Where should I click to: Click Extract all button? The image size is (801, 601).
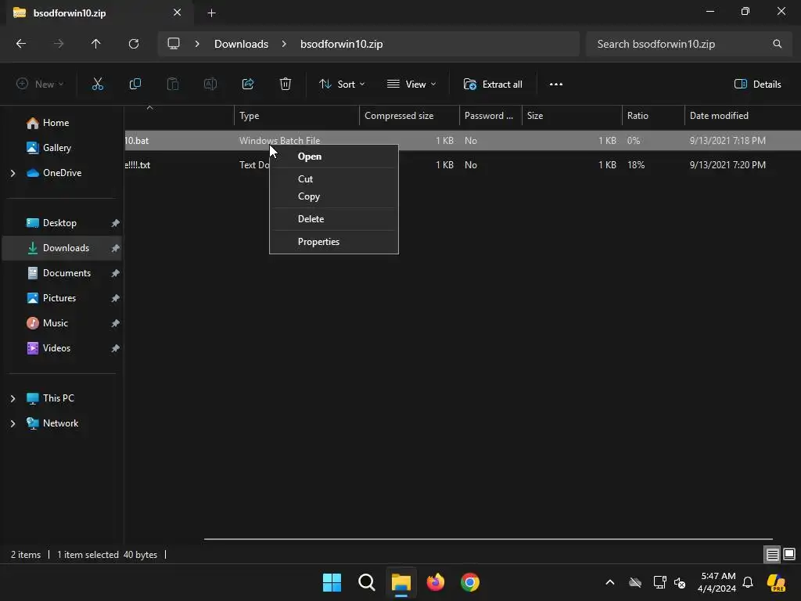493,85
